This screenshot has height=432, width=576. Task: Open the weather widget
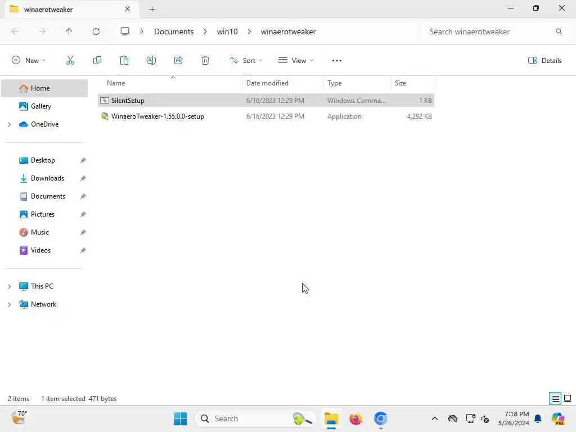coord(19,418)
